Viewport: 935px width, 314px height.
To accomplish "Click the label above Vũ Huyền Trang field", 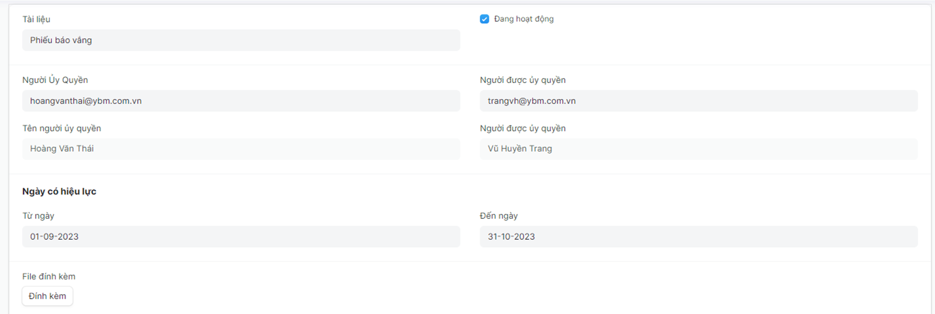I will 522,129.
